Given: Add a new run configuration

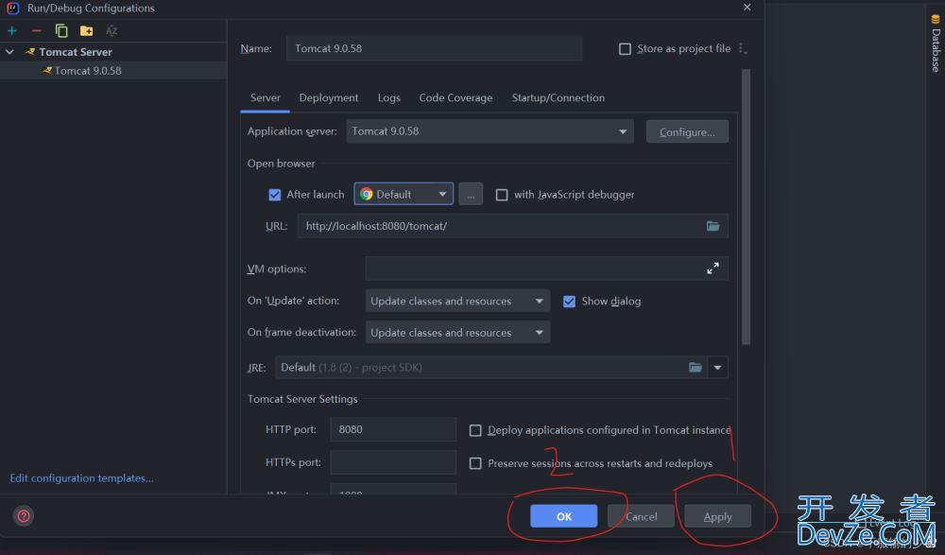Looking at the screenshot, I should [12, 31].
